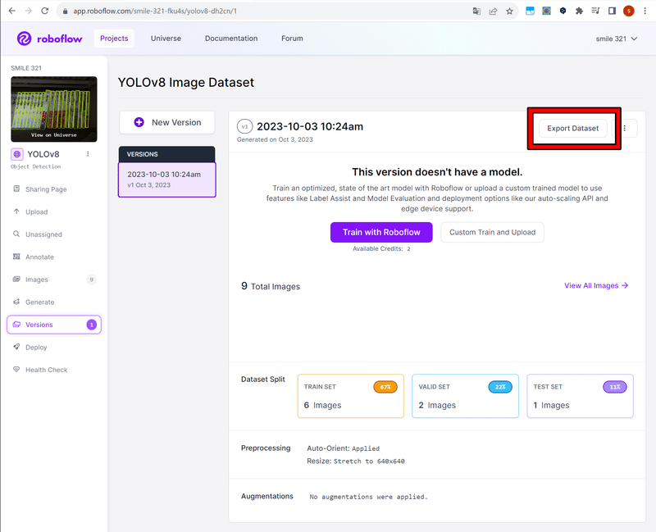Click Resize: Stretch to 640x640 text
Image resolution: width=656 pixels, height=532 pixels.
(356, 462)
